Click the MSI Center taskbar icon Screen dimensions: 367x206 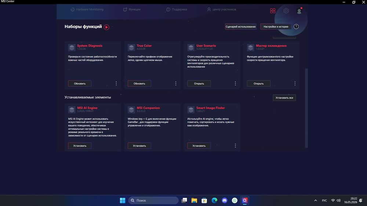click(244, 201)
